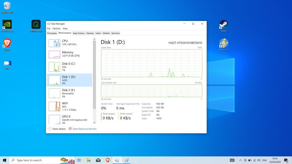Open the ENG language indicator
Viewport: 292px width, 164px height.
(264, 160)
